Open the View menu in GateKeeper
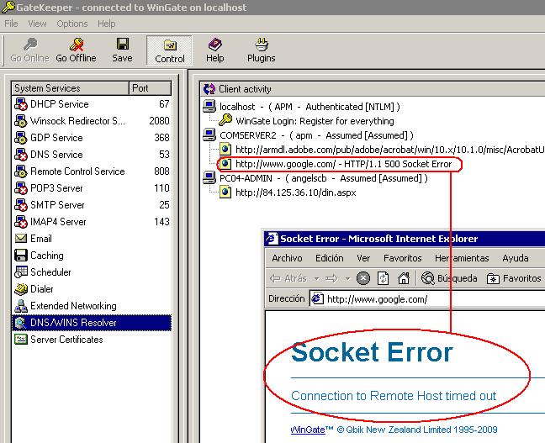Image resolution: width=545 pixels, height=443 pixels. (x=37, y=24)
